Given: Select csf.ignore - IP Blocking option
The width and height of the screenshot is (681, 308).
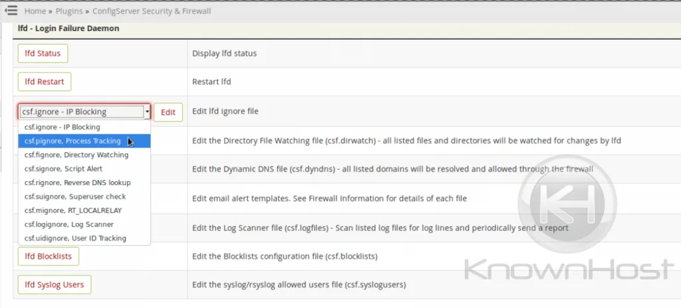Looking at the screenshot, I should (x=62, y=127).
